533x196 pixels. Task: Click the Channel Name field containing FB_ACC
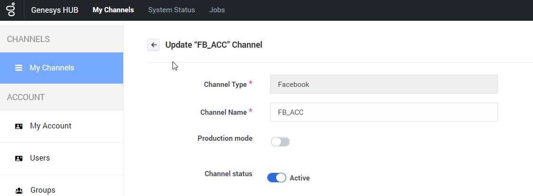click(x=384, y=112)
